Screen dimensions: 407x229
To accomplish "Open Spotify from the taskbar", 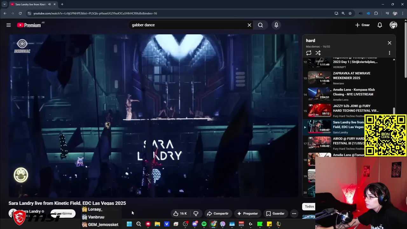I will pyautogui.click(x=204, y=224).
